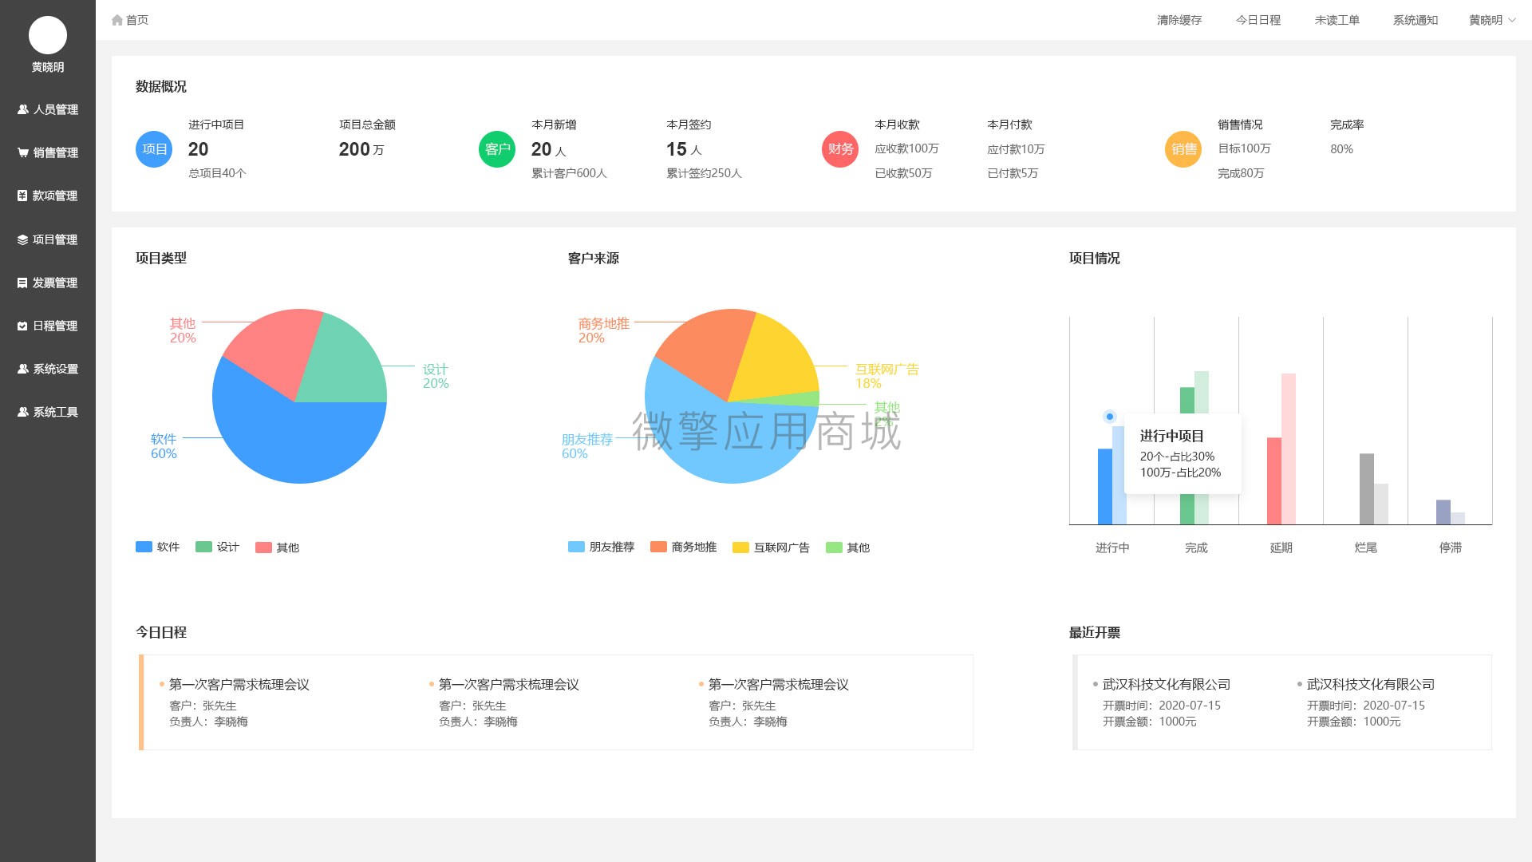Click the 日程管理 calendar icon

pos(21,326)
